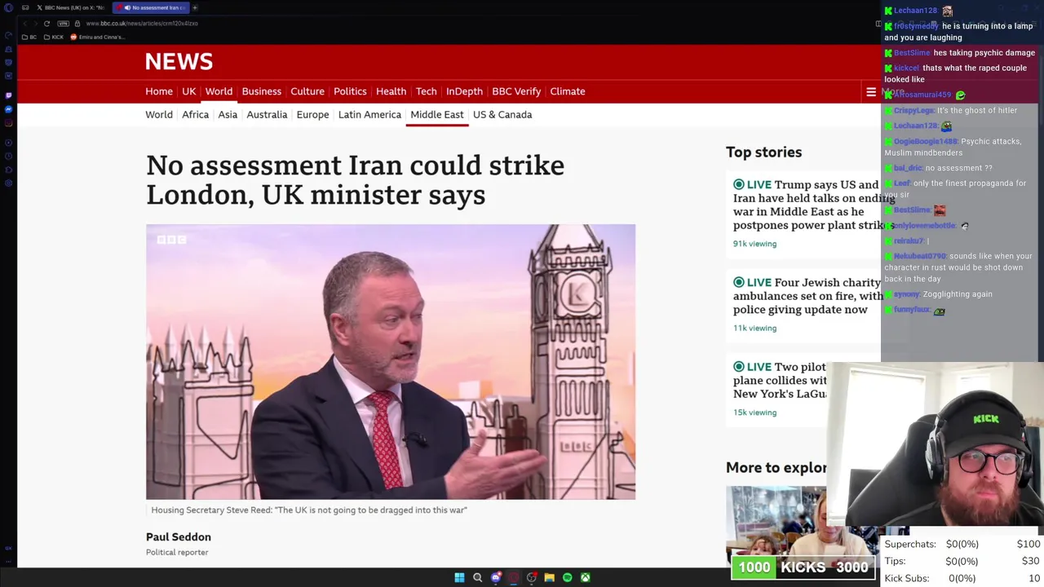This screenshot has height=587, width=1044.
Task: Play the Steve Reed interview video
Action: 391,362
